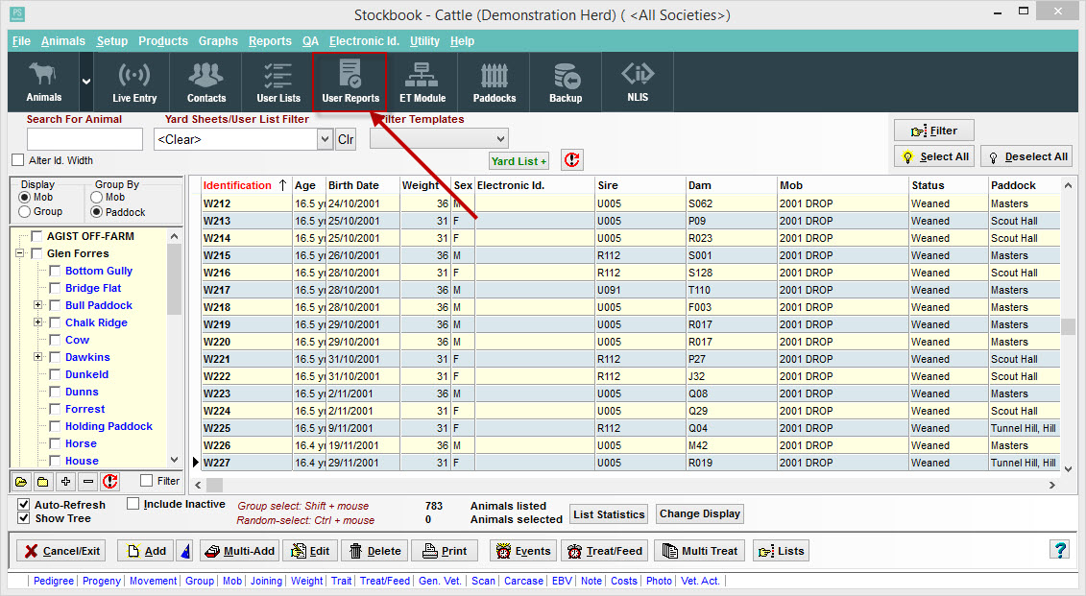Click the red refresh icon beside Yard List

click(x=572, y=160)
